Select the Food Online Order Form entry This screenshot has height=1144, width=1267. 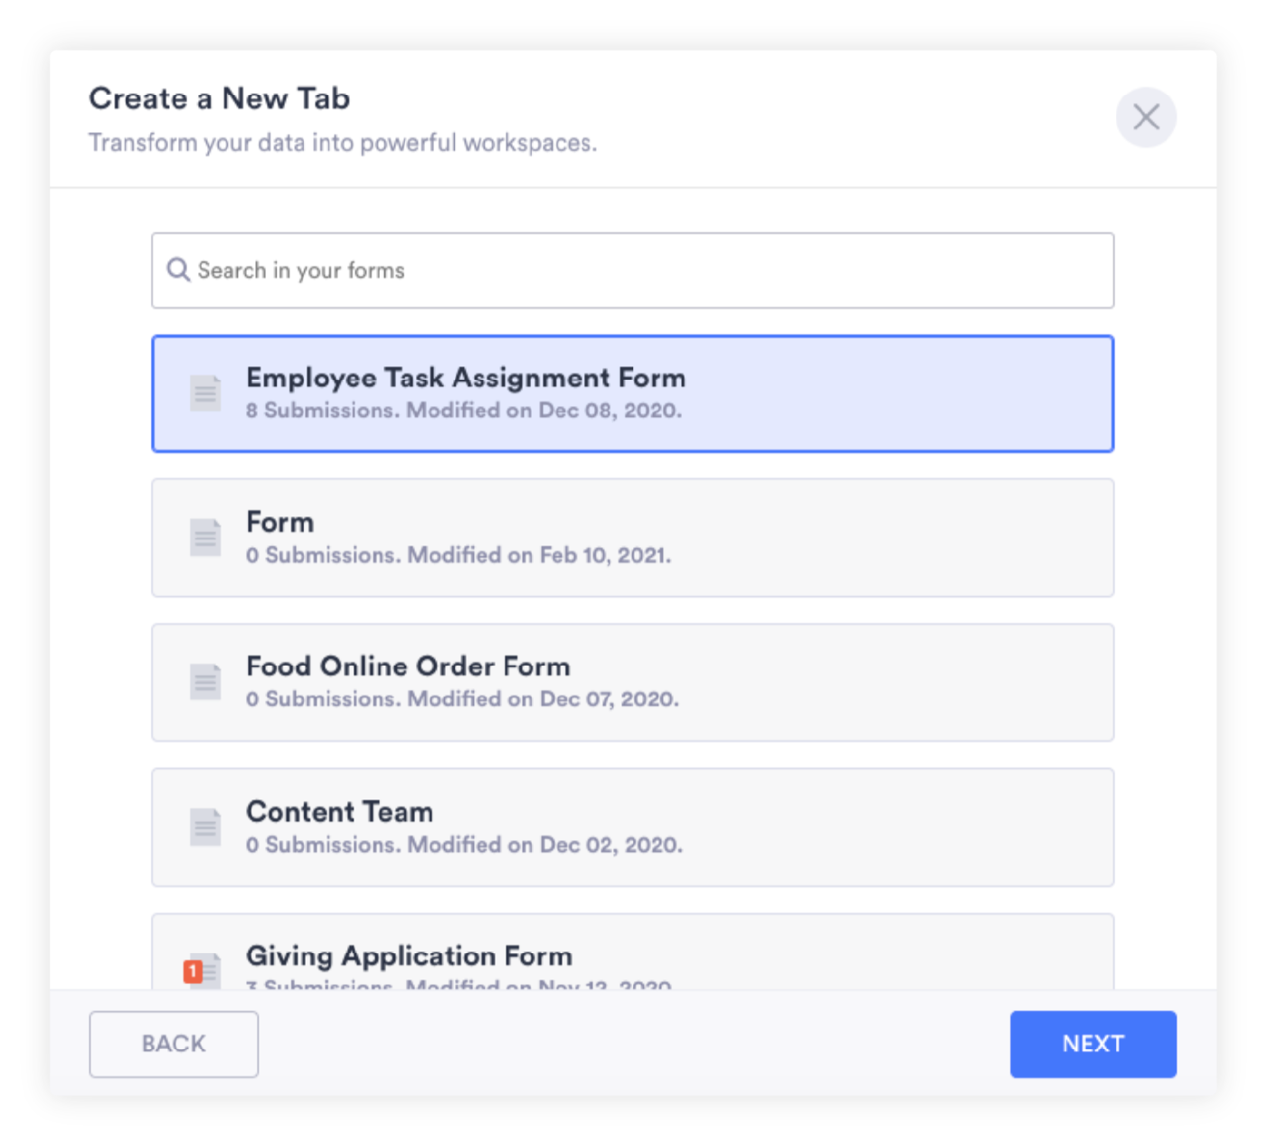408,667
